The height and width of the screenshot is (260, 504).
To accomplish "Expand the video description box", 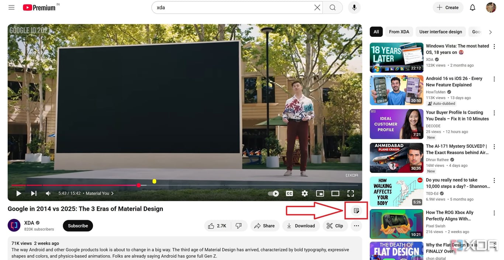I will coord(185,248).
